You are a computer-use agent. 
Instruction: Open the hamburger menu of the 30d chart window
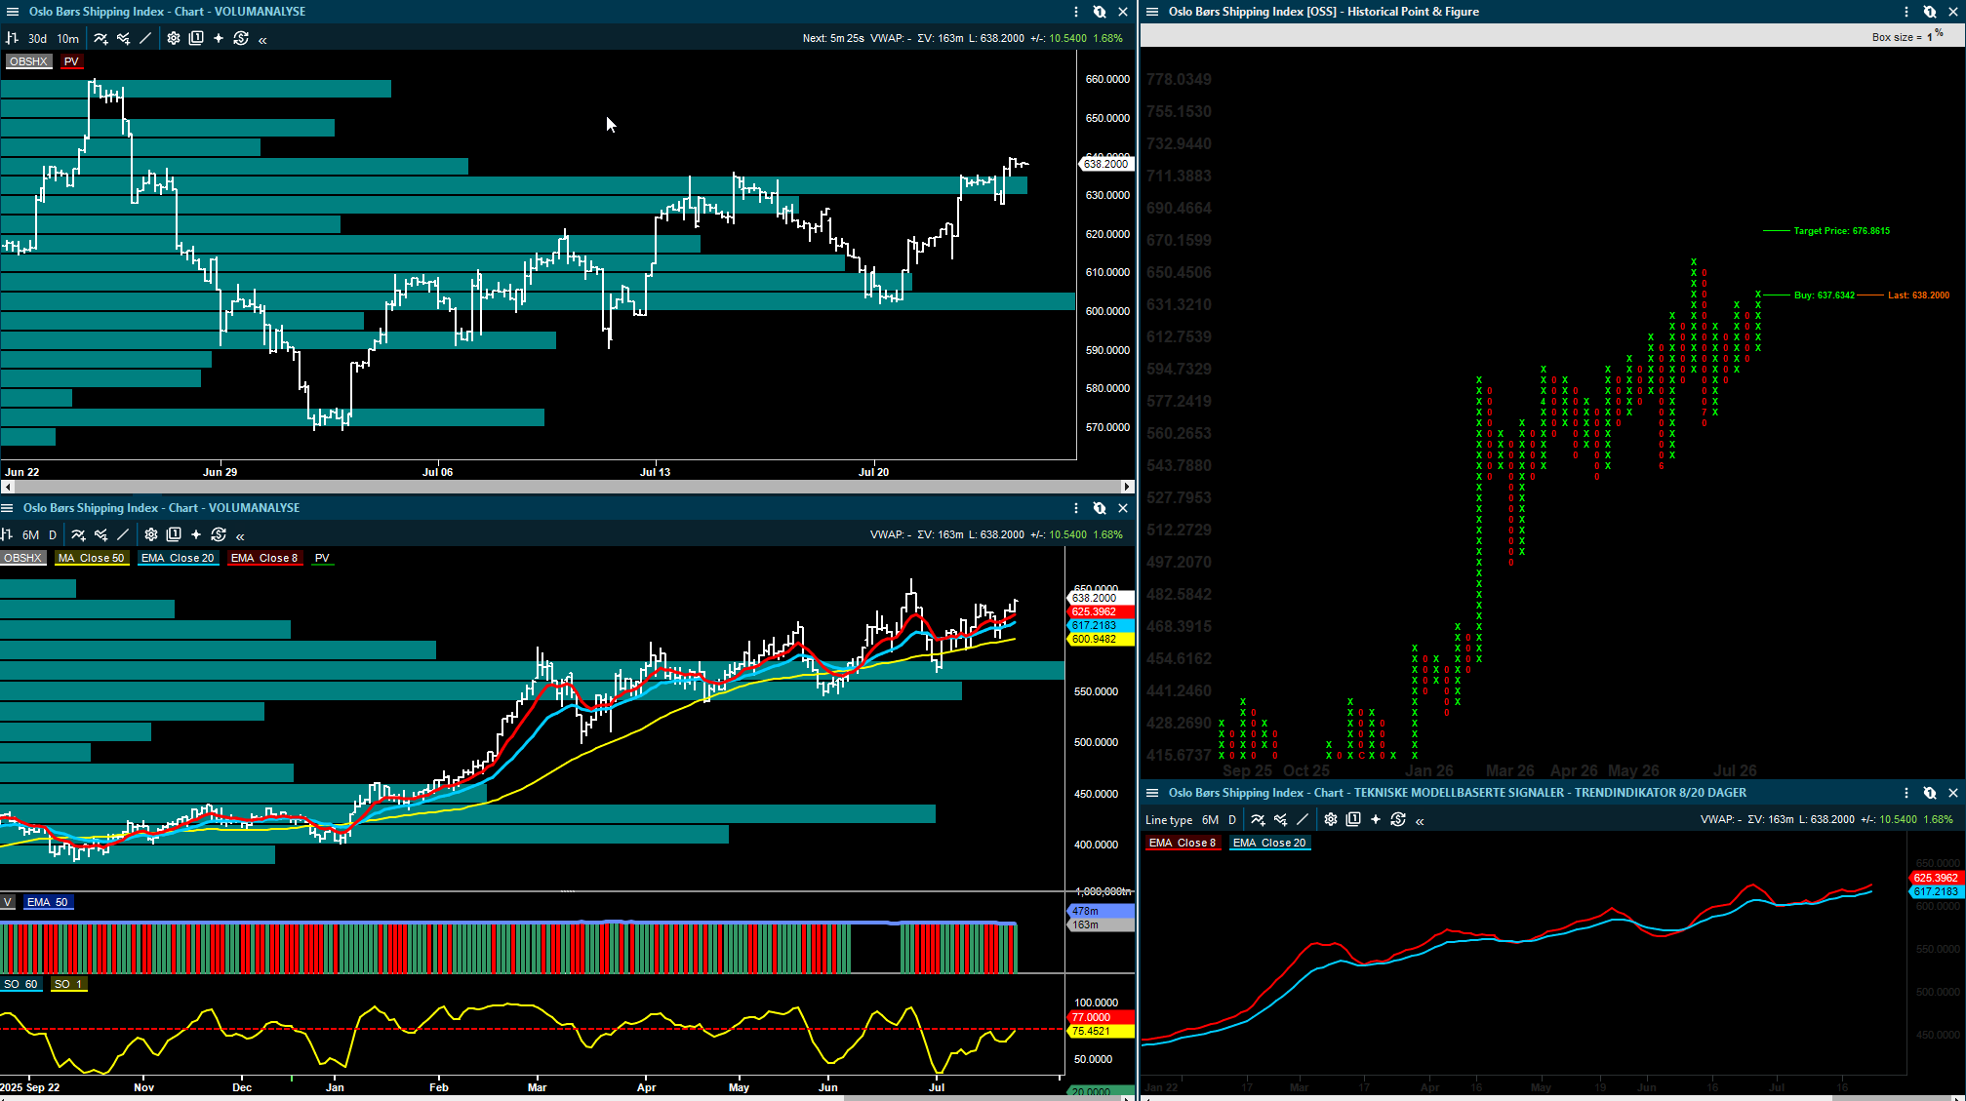13,12
